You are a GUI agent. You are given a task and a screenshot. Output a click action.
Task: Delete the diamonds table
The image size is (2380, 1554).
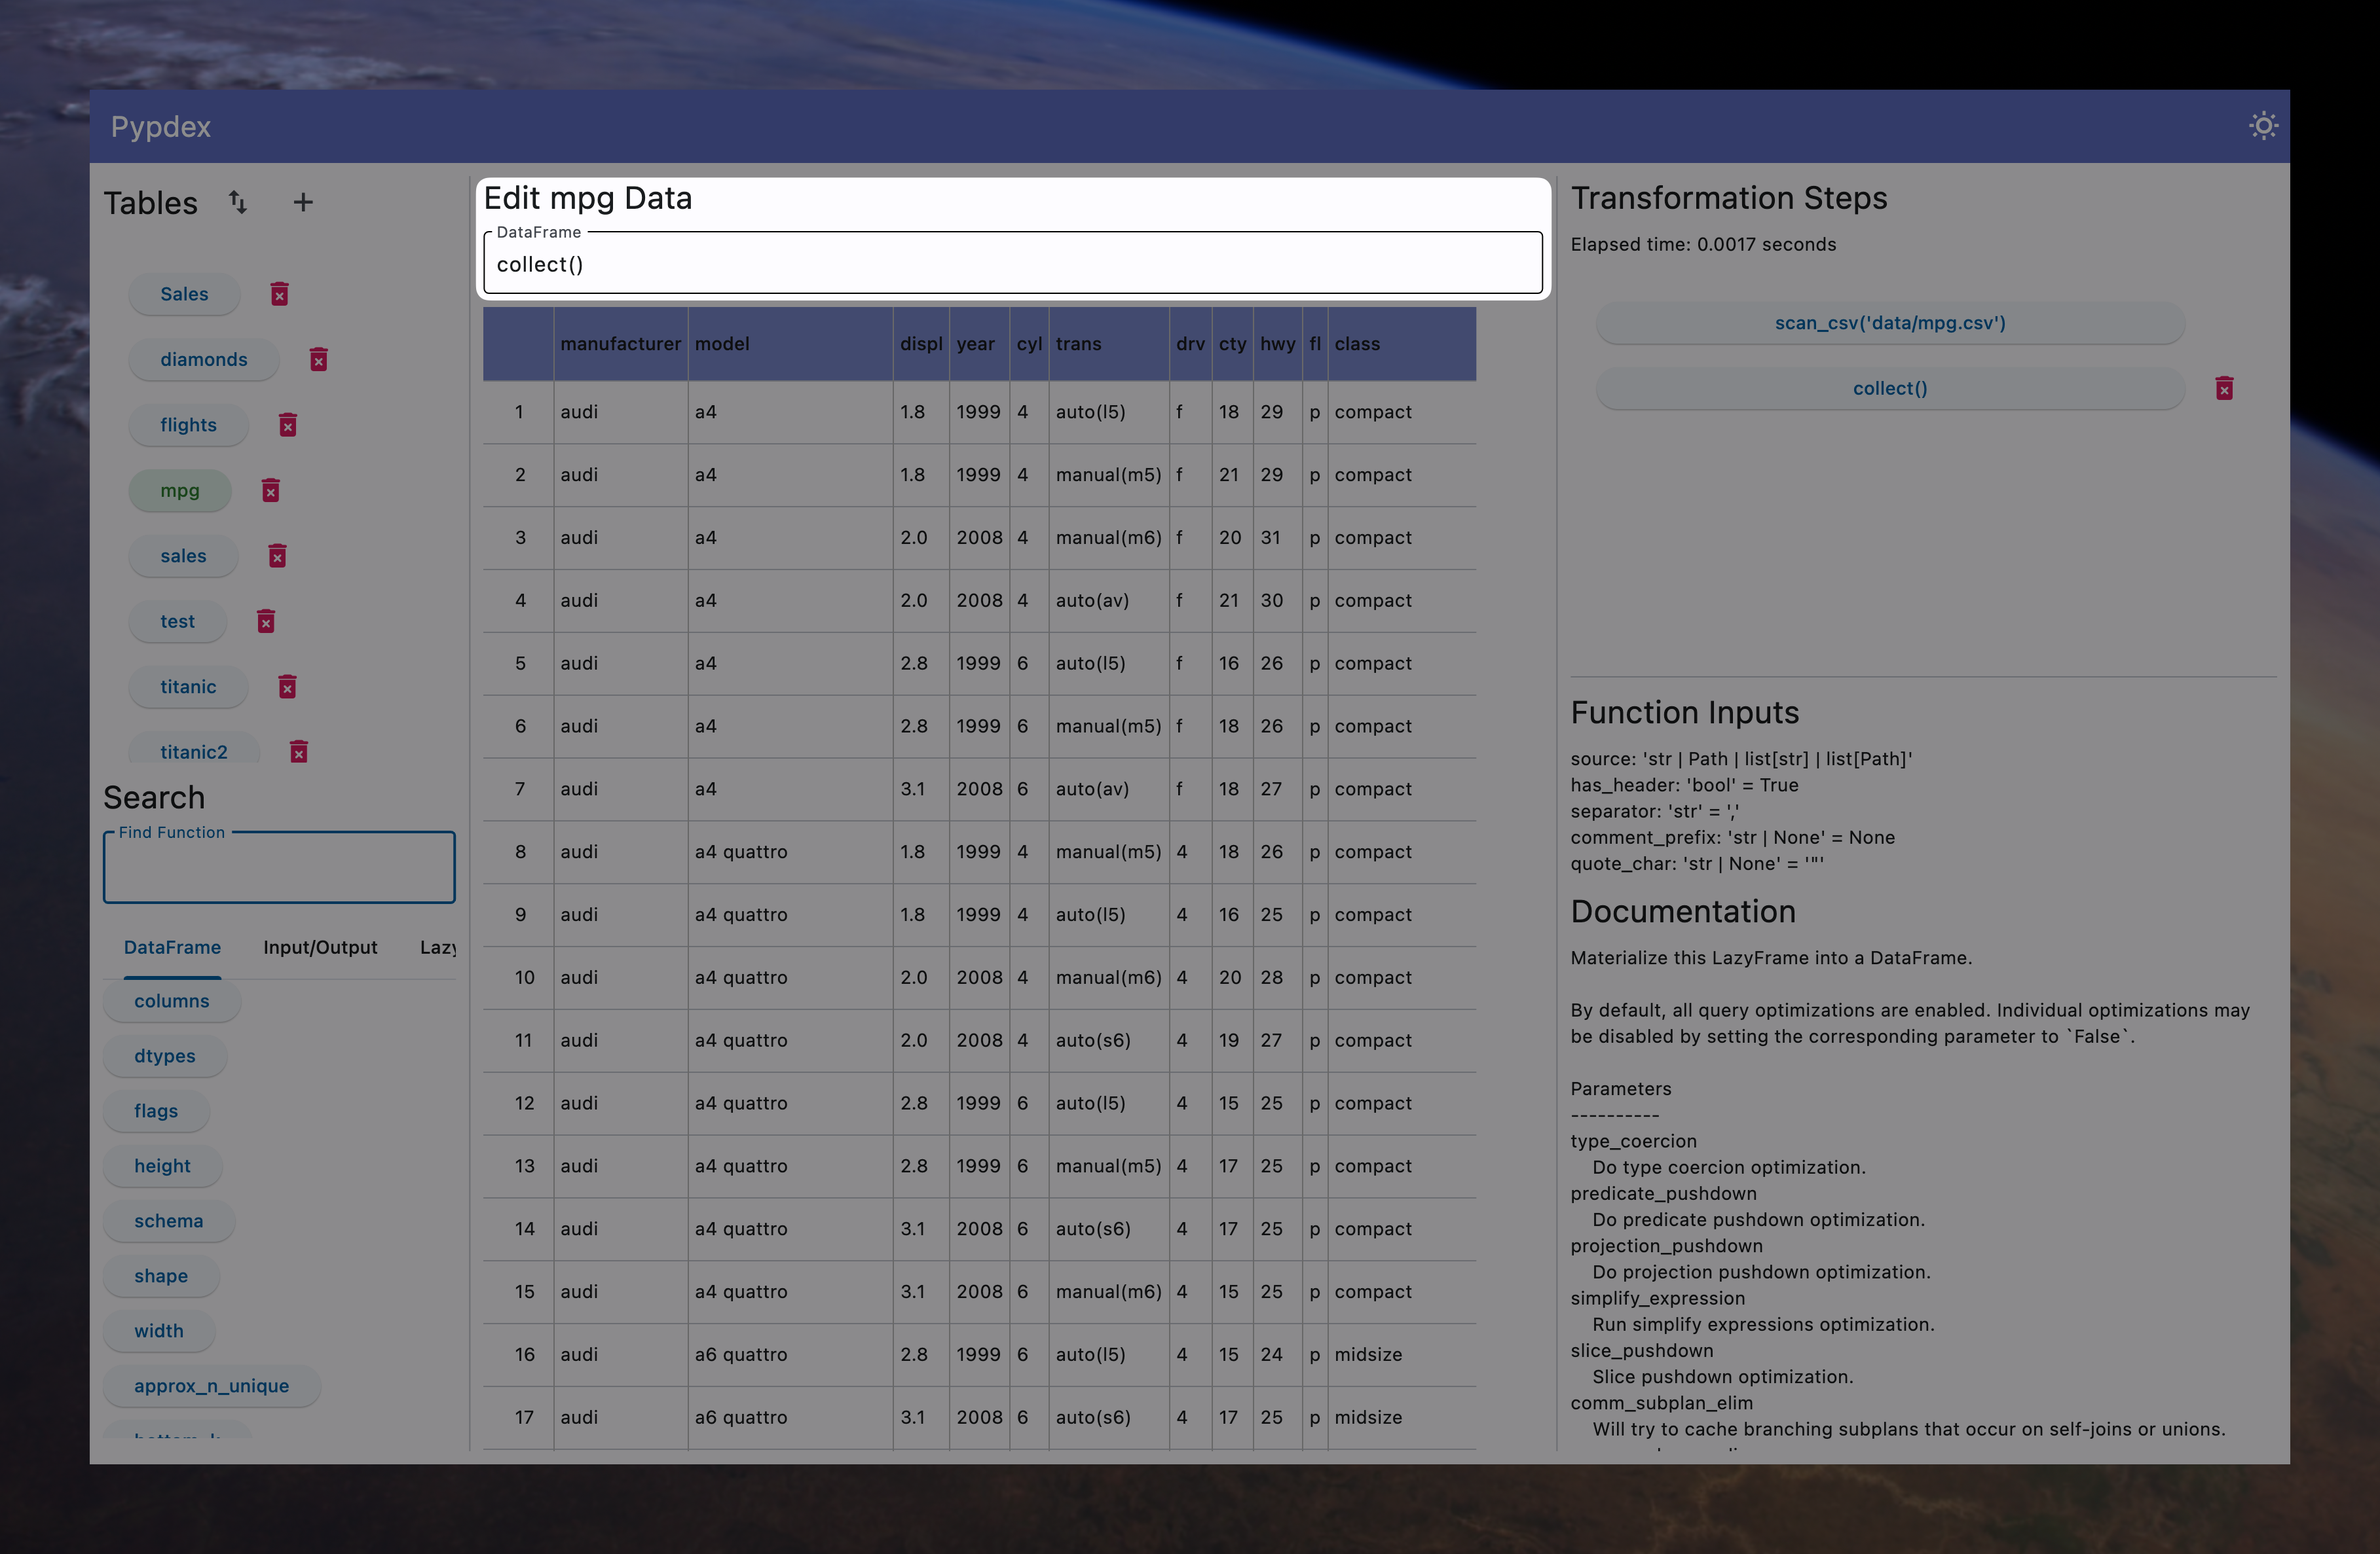click(319, 359)
